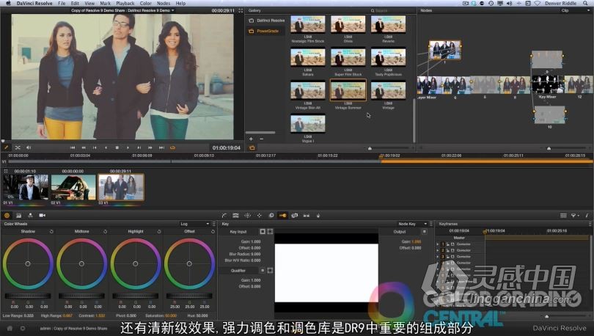Play in reverse
This screenshot has height=336, width=594.
(106, 147)
